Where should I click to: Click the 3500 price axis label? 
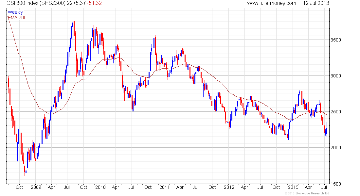click(336, 40)
